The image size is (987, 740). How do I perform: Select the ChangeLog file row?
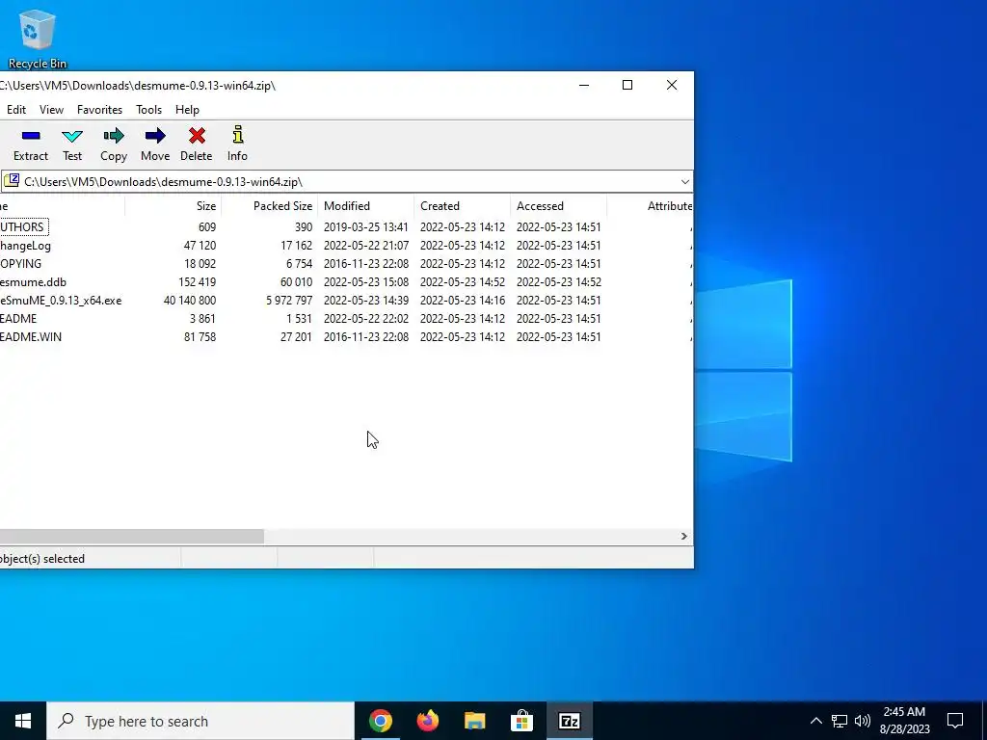(346, 246)
